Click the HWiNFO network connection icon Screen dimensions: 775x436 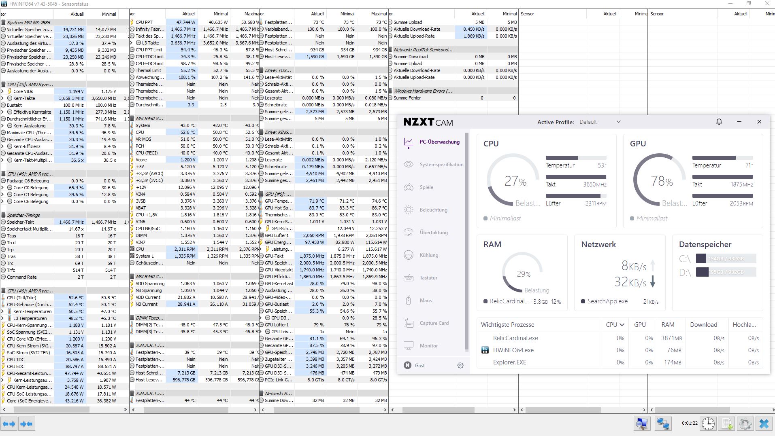click(663, 423)
